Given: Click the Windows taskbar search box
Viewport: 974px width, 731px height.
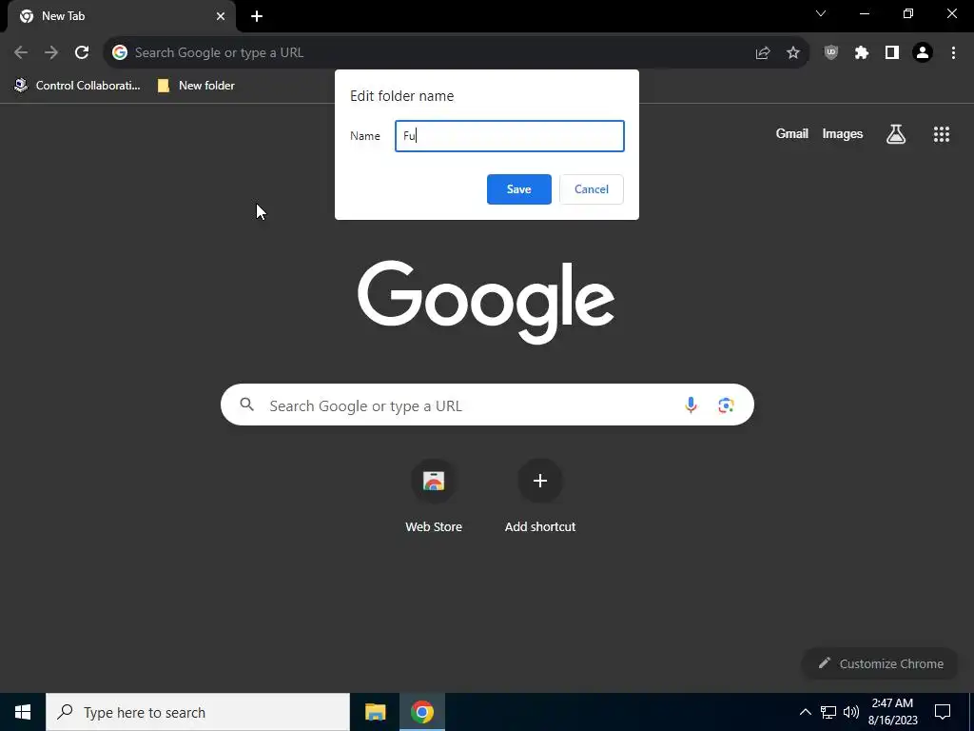Looking at the screenshot, I should click(x=198, y=712).
